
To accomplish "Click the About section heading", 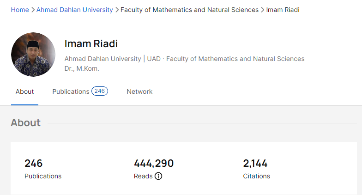I will tap(26, 122).
